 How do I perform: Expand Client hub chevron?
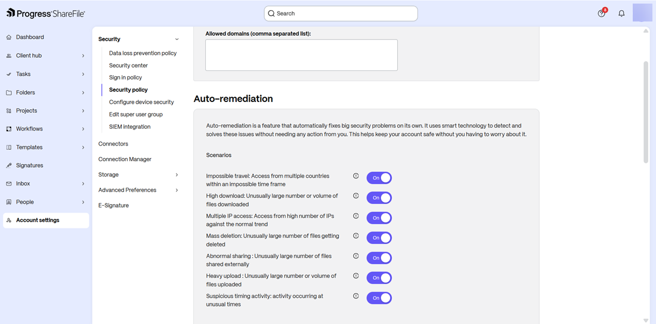click(x=83, y=55)
